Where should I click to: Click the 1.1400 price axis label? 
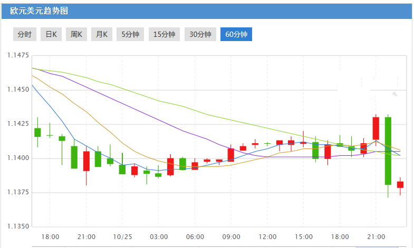(x=17, y=158)
